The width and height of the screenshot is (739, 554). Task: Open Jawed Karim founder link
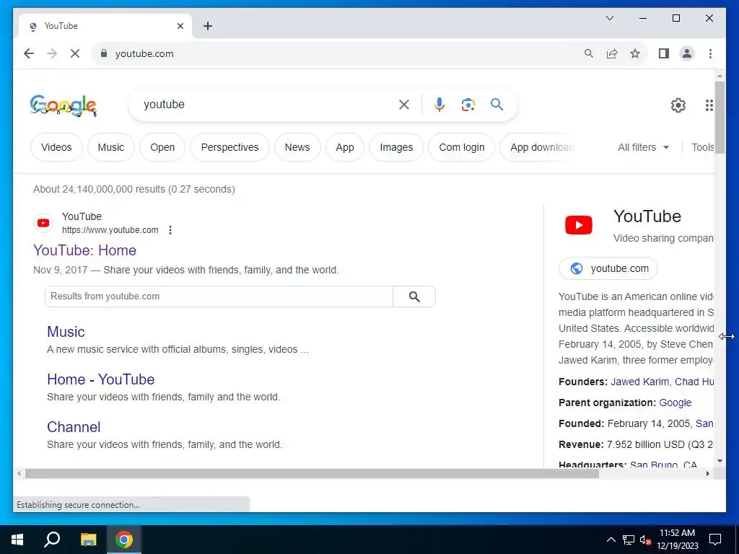[639, 382]
